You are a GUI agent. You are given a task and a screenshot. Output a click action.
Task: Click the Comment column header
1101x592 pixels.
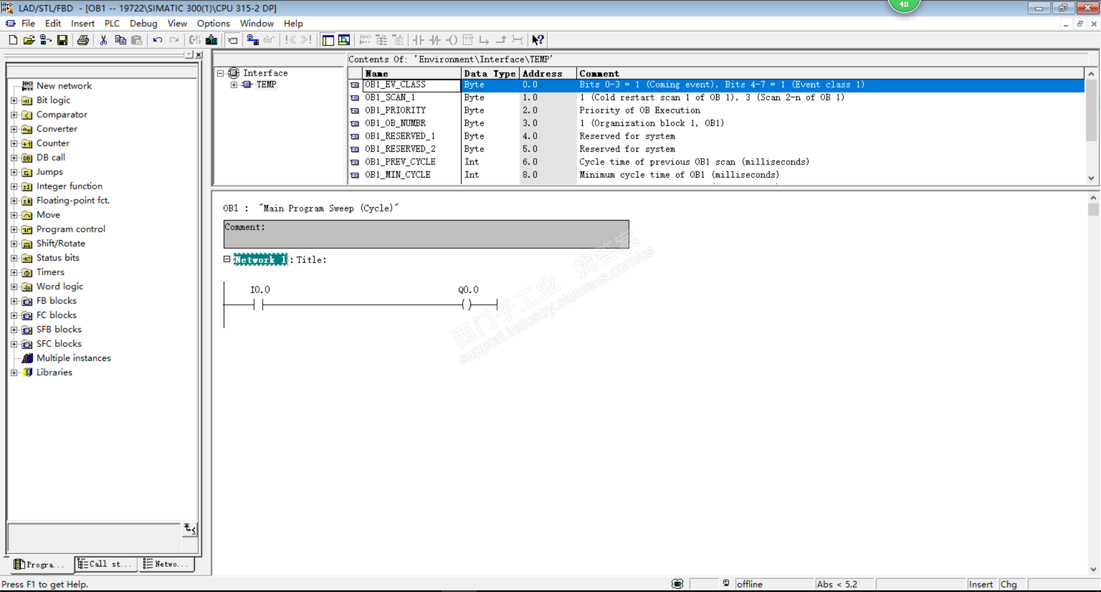(830, 73)
